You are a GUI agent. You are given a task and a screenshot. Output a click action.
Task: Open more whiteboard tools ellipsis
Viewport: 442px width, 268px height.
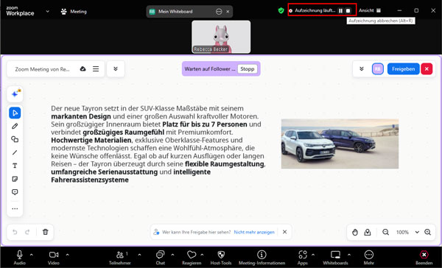point(15,209)
